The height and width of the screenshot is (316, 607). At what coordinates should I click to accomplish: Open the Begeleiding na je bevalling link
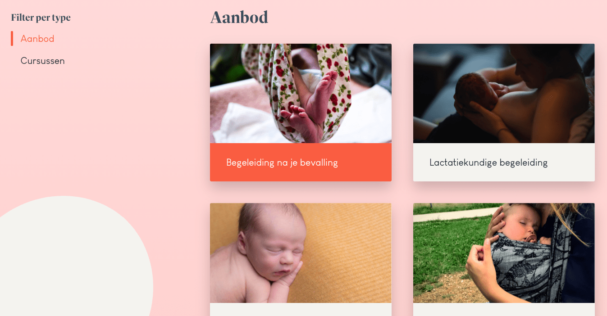[282, 163]
